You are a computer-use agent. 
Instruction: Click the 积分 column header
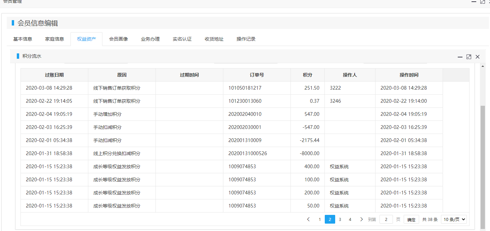(x=307, y=75)
